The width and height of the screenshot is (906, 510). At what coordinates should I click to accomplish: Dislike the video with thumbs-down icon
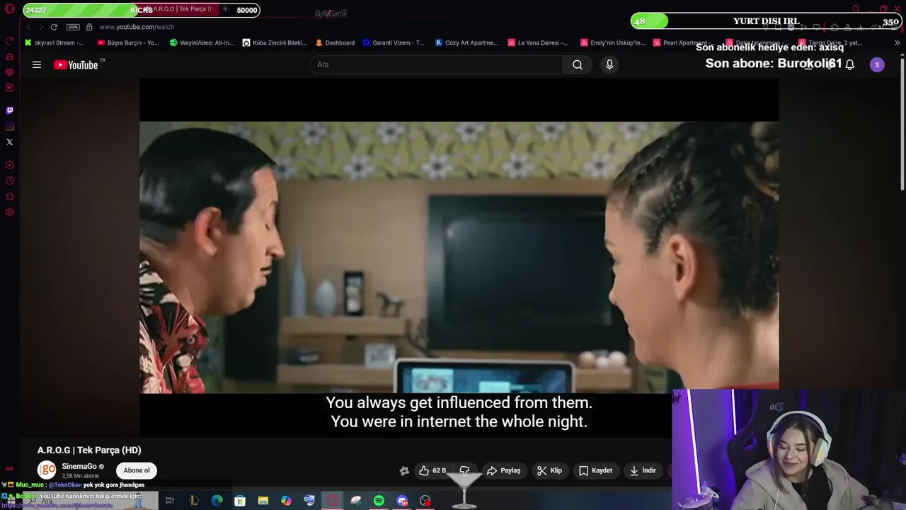coord(464,470)
